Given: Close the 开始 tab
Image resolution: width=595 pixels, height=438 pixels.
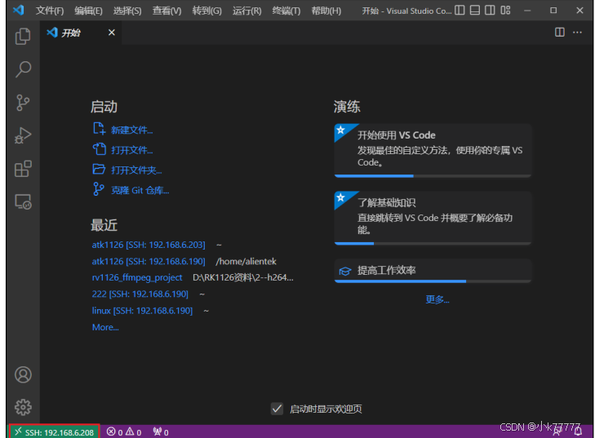Looking at the screenshot, I should pyautogui.click(x=112, y=33).
